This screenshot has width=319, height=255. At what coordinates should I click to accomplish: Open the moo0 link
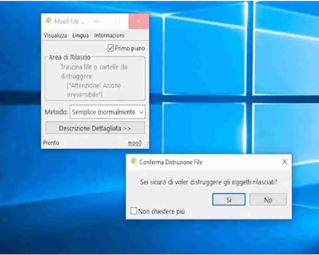click(x=135, y=143)
